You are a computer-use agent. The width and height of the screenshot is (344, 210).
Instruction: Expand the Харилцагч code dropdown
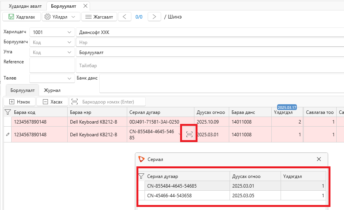[x=69, y=32]
